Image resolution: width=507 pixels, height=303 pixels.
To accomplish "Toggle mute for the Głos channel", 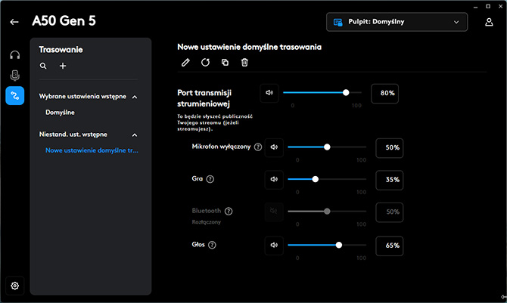I will coord(274,245).
